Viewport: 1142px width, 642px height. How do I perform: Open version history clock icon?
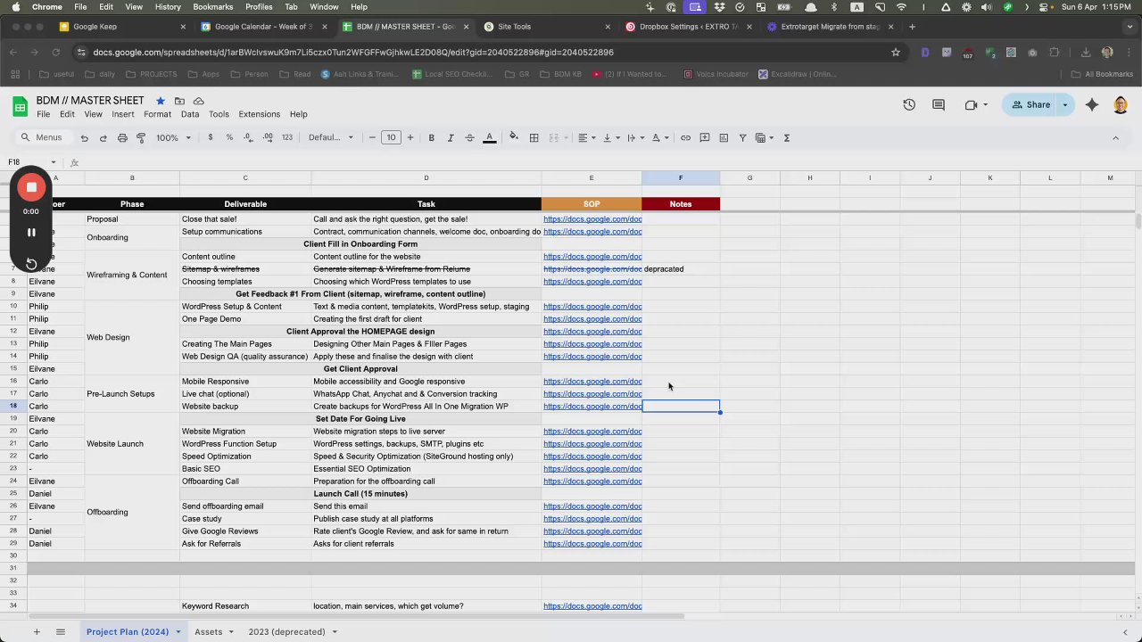coord(908,105)
